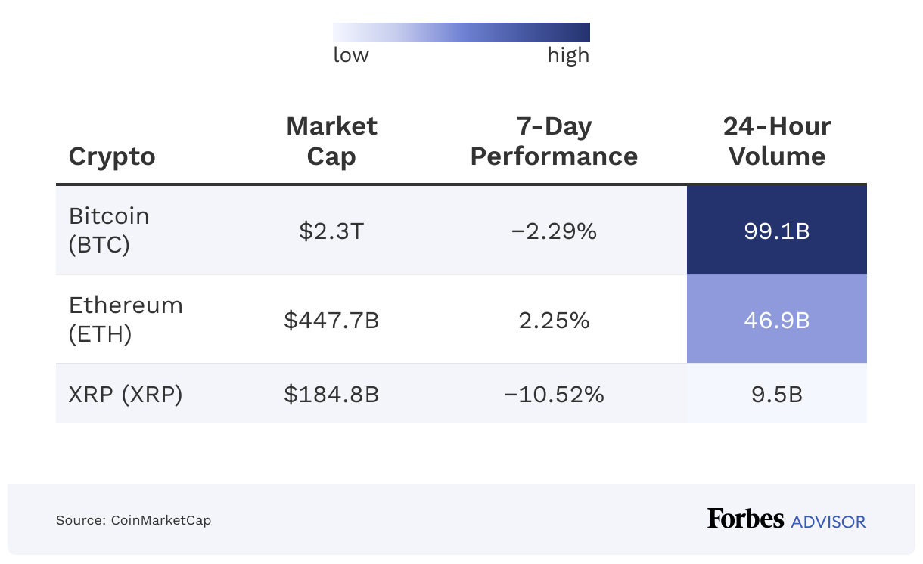Click the 9.5B volume cell
923x564 pixels.
[x=777, y=394]
